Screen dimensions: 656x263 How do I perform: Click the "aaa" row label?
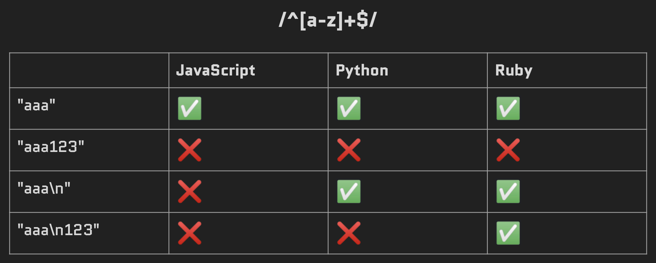(x=36, y=105)
